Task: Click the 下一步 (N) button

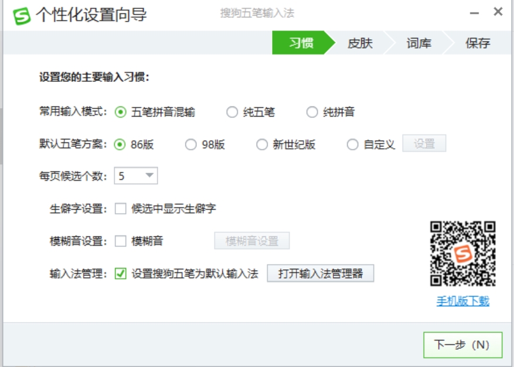Action: click(462, 345)
